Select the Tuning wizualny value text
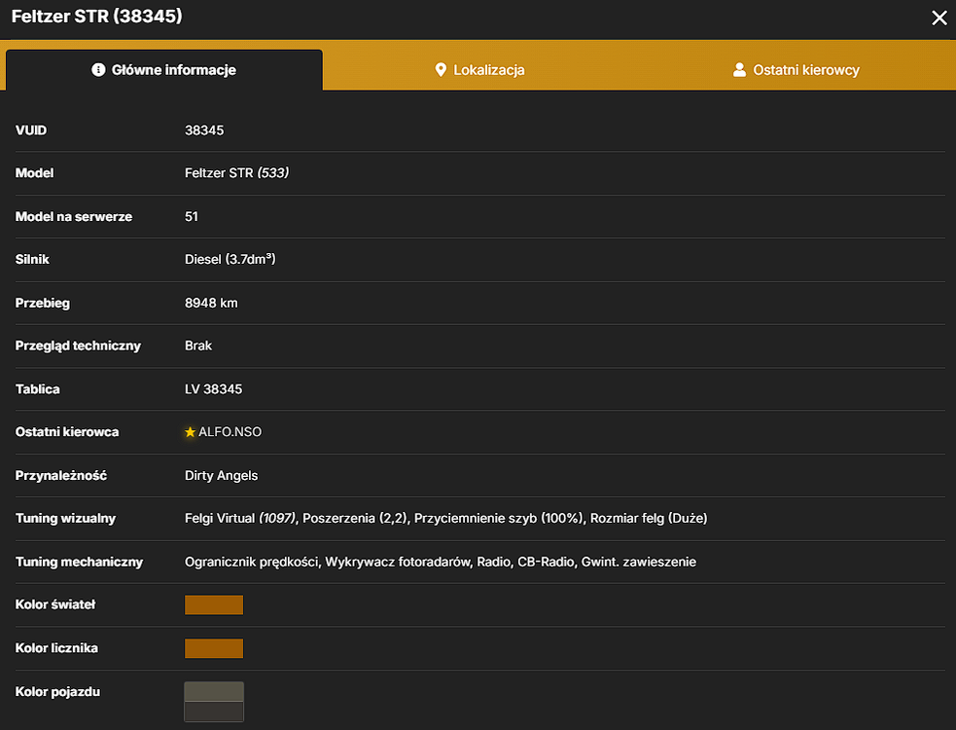 (x=445, y=518)
